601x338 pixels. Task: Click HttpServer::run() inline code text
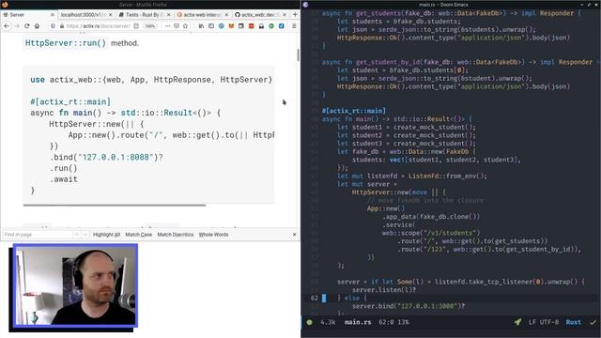(x=66, y=43)
